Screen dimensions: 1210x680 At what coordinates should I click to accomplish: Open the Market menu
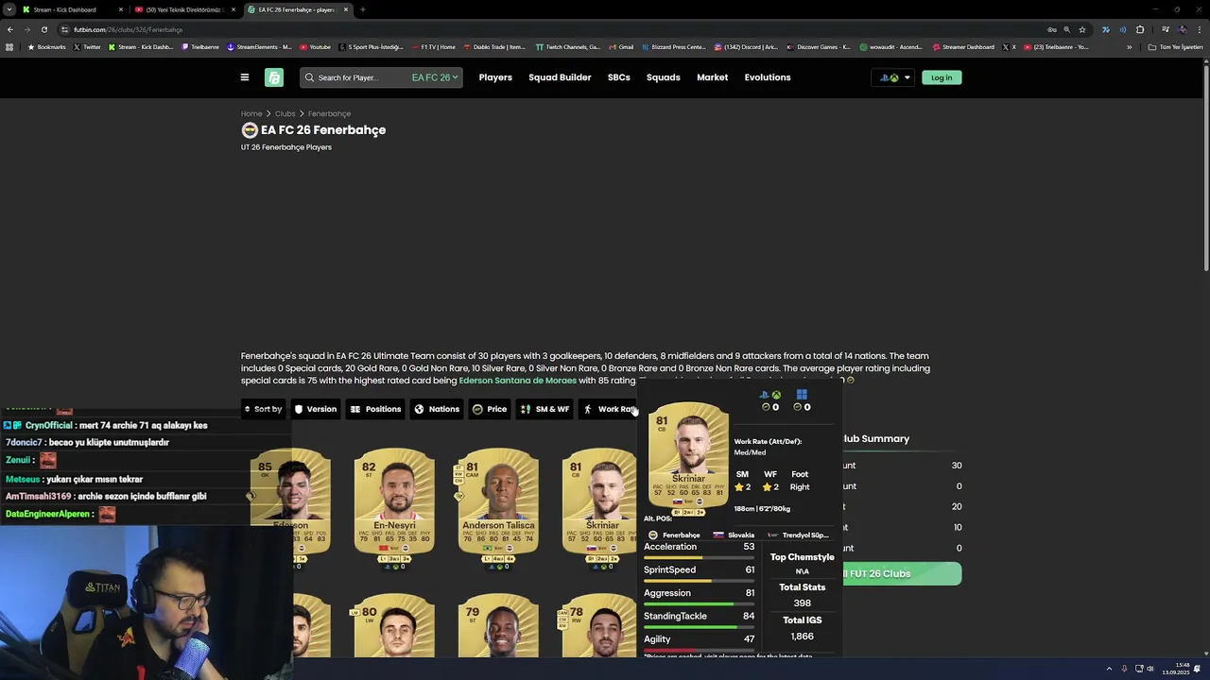click(x=713, y=77)
